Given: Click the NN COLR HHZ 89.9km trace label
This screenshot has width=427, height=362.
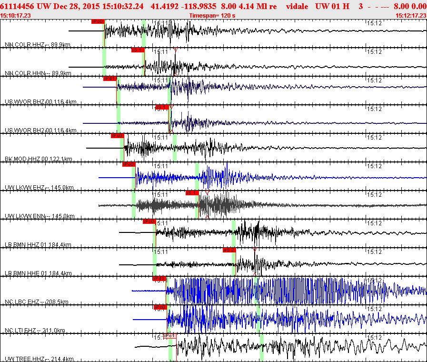Looking at the screenshot, I should tap(38, 45).
